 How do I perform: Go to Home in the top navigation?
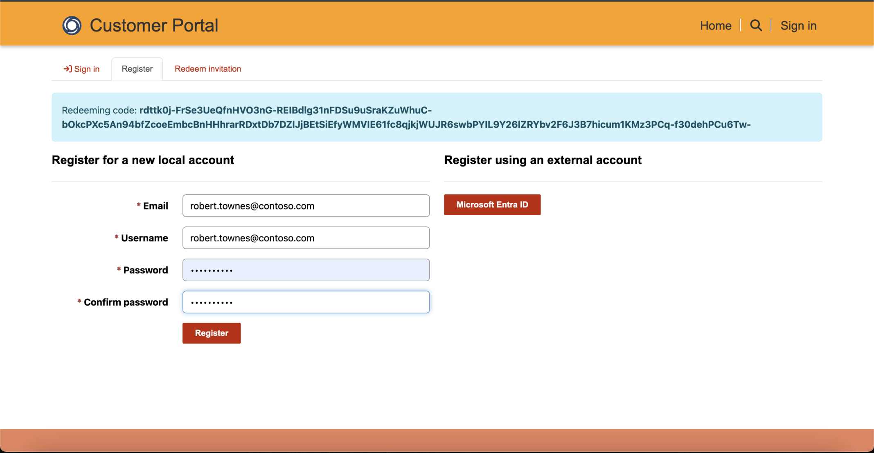click(x=715, y=25)
